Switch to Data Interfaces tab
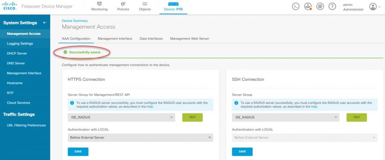 [x=151, y=38]
